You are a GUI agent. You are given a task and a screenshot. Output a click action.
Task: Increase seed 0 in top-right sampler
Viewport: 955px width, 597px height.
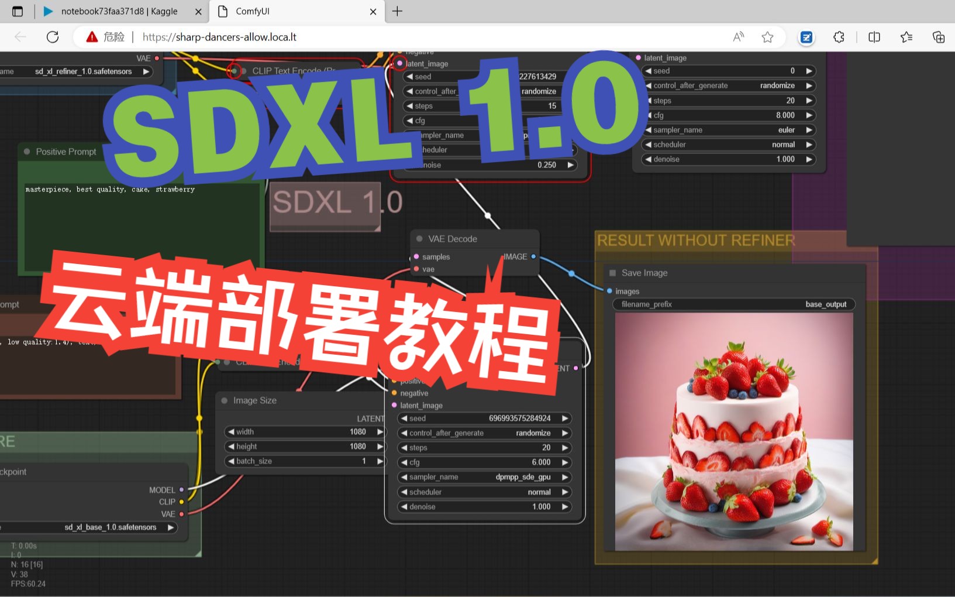click(809, 71)
